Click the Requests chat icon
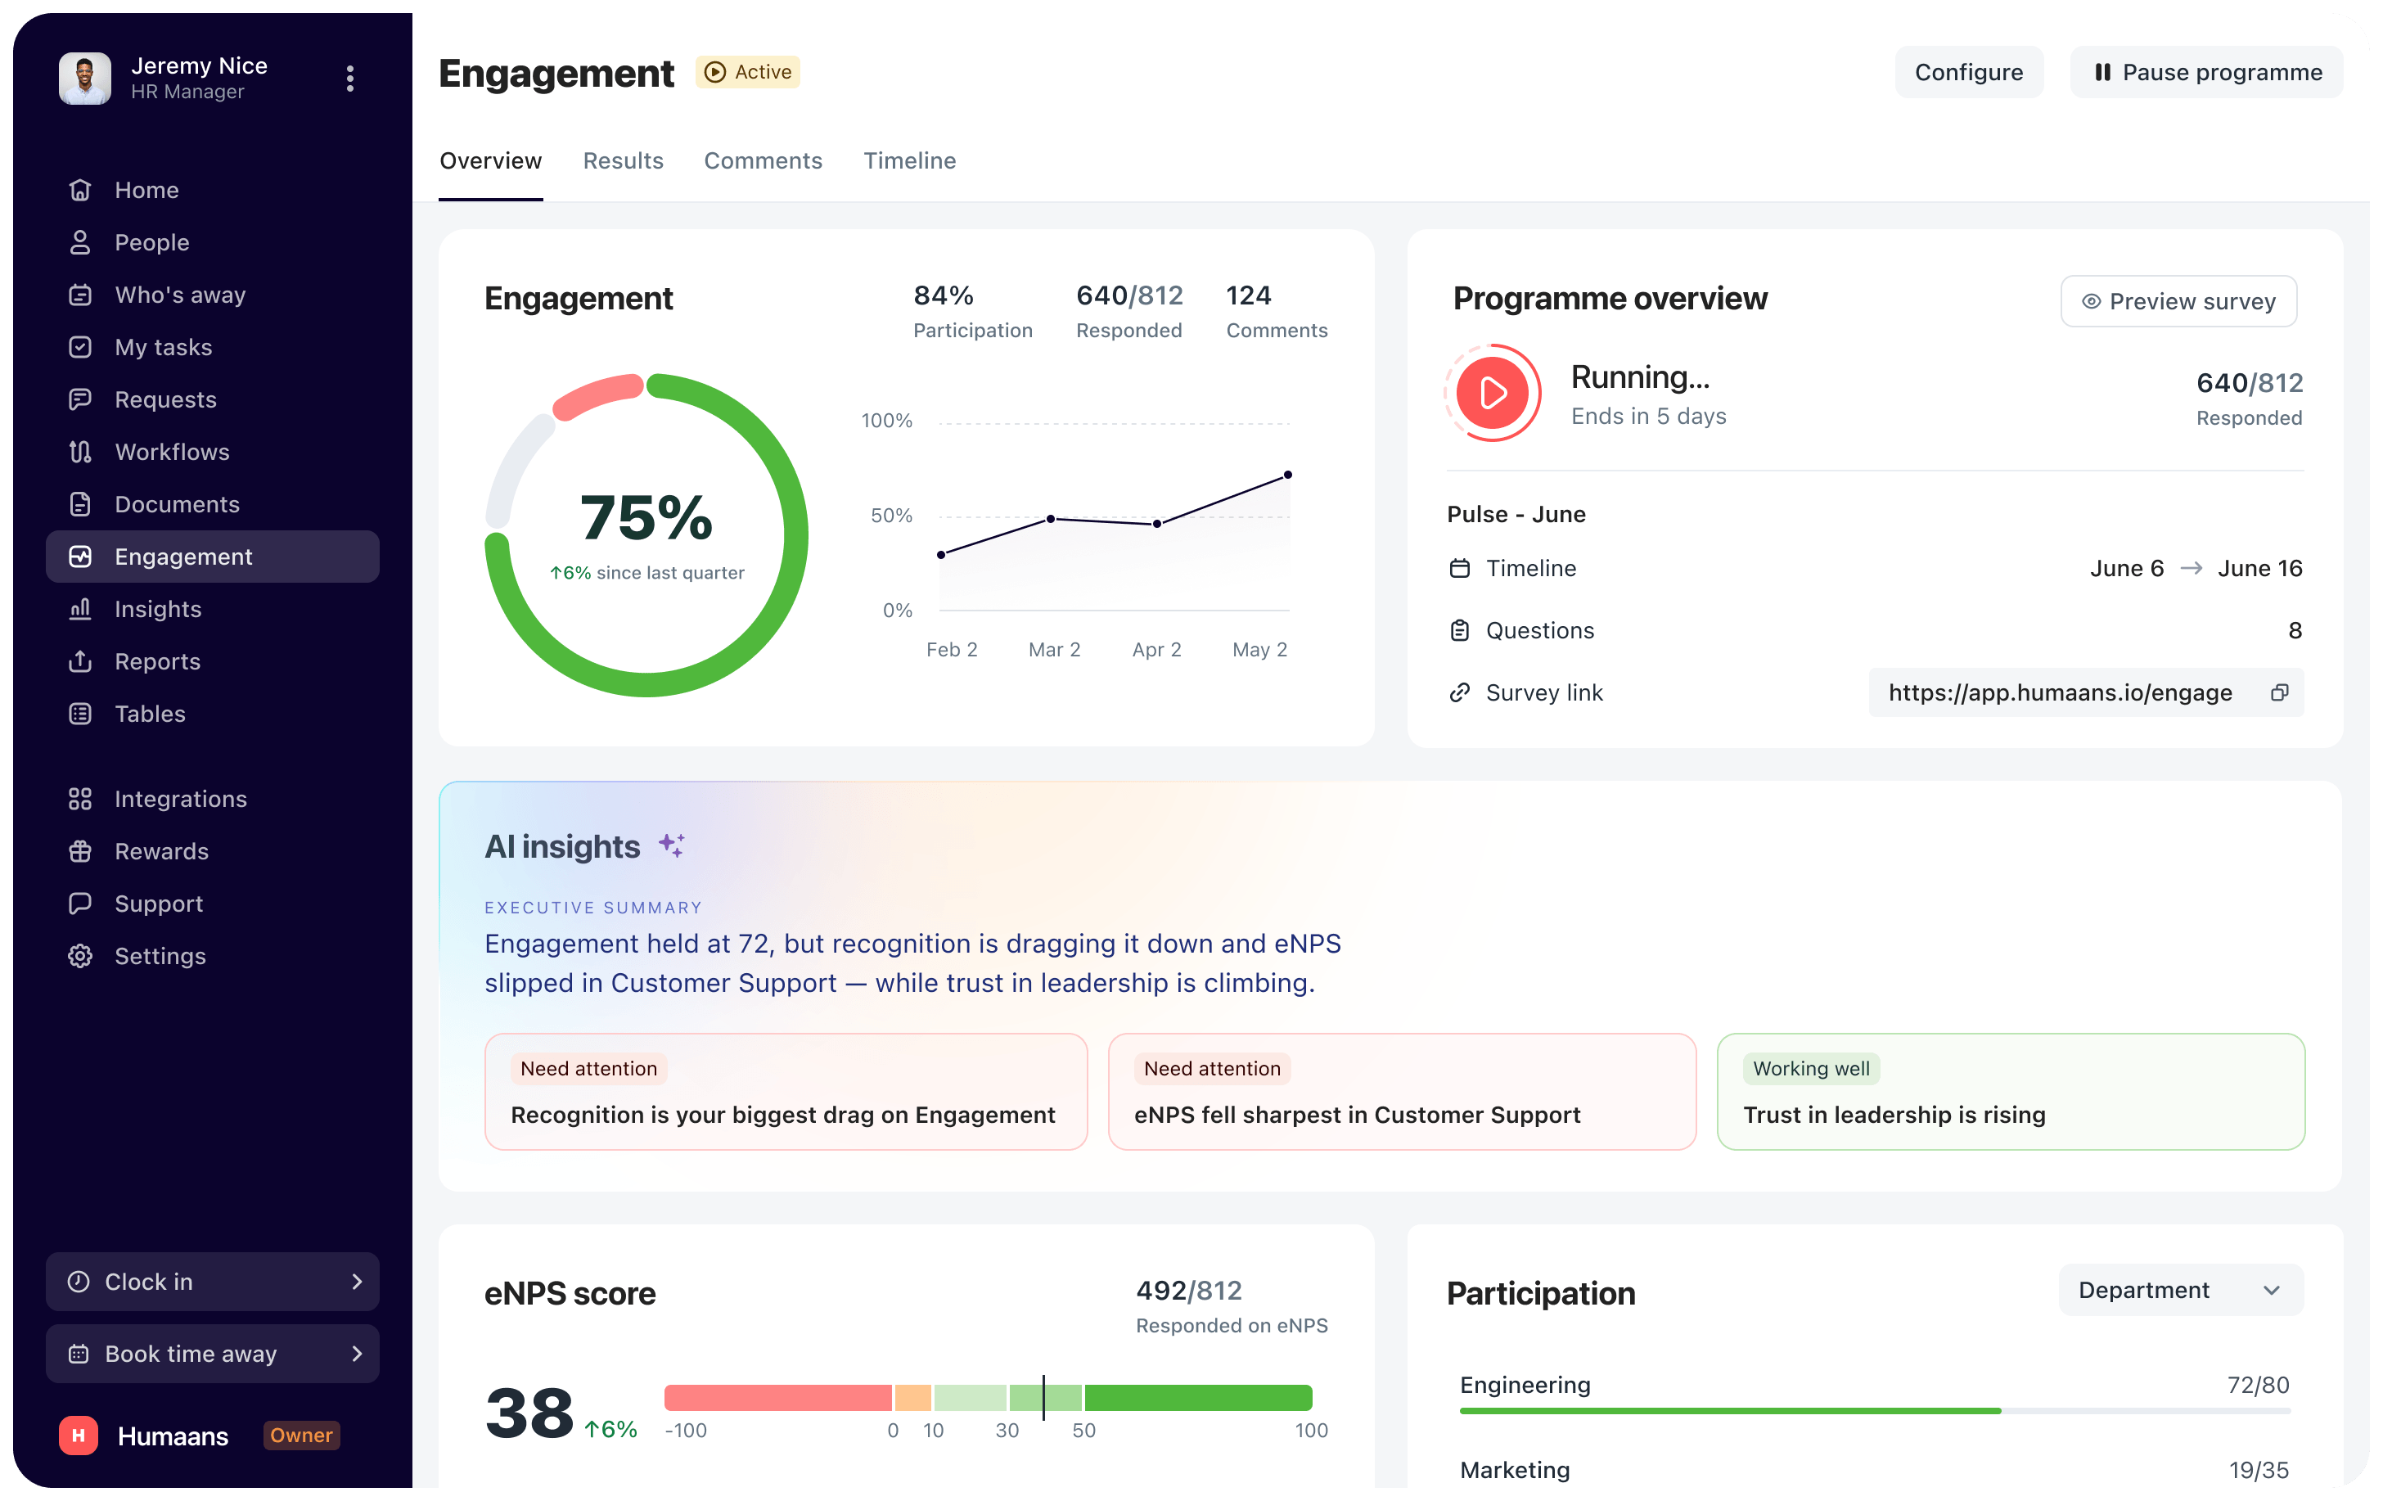The width and height of the screenshot is (2383, 1501). point(80,399)
